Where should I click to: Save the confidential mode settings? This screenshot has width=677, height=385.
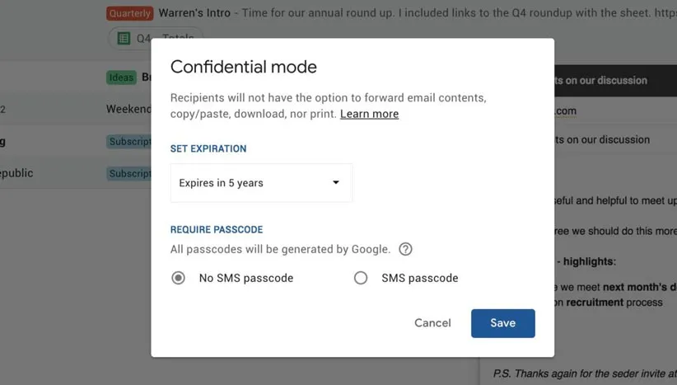click(502, 323)
